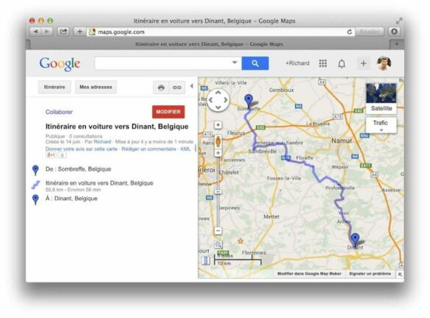Select the Google Maps browser tab
Screen dimensions: 430x318
[209, 44]
